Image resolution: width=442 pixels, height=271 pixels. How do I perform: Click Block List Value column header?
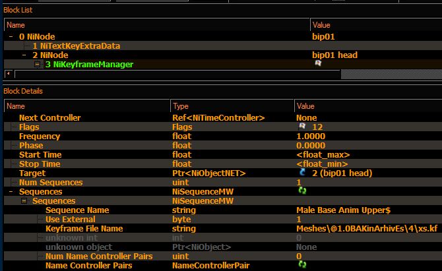pyautogui.click(x=376, y=25)
